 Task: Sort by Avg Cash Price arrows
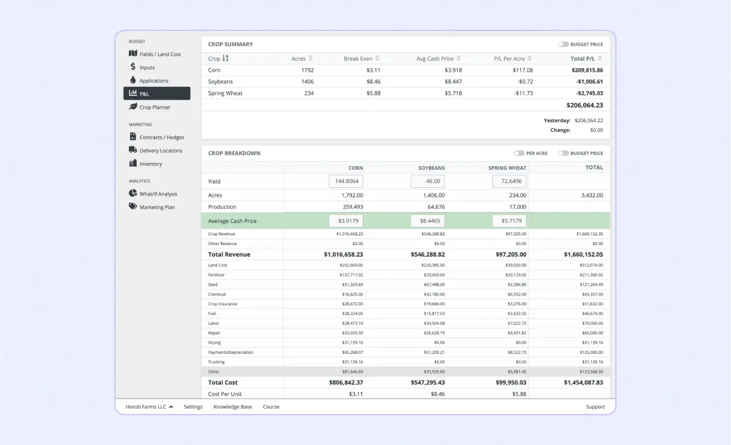pyautogui.click(x=459, y=58)
